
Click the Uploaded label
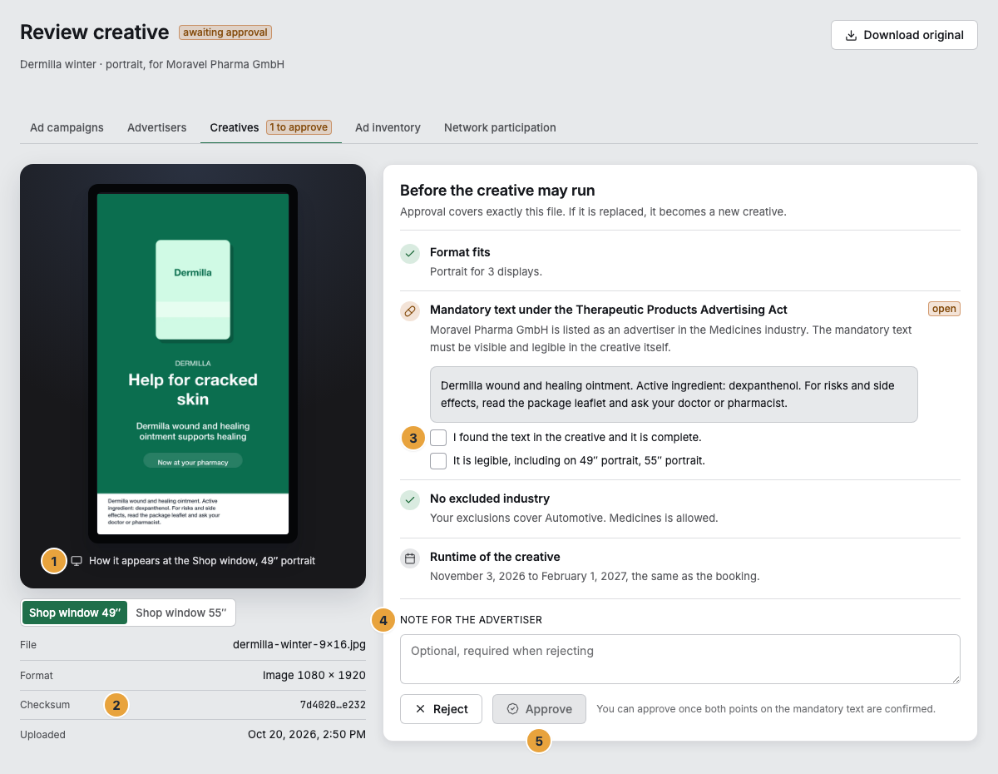click(42, 735)
